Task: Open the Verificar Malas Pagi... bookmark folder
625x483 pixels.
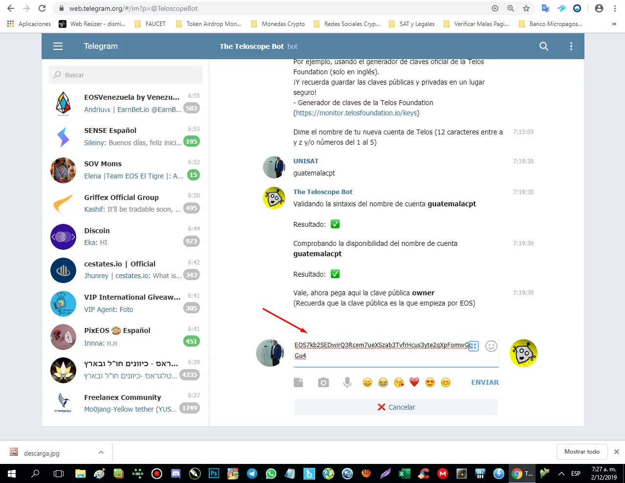Action: pos(476,23)
